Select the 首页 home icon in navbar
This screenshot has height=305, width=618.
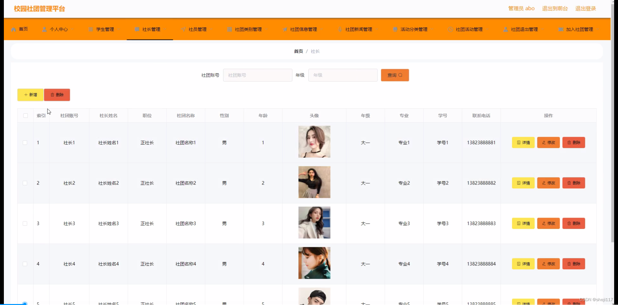14,29
